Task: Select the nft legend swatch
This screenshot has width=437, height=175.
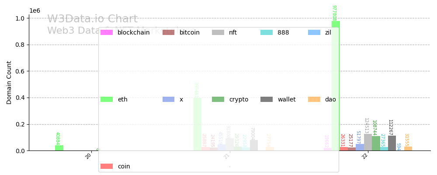Action: (x=218, y=32)
